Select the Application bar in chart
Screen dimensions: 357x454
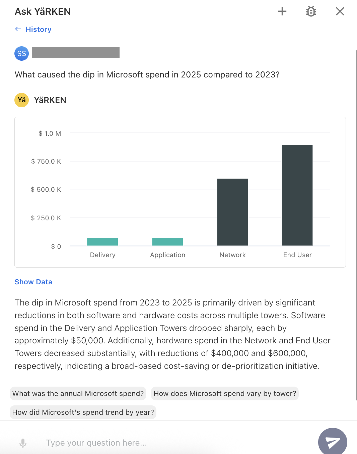click(167, 241)
